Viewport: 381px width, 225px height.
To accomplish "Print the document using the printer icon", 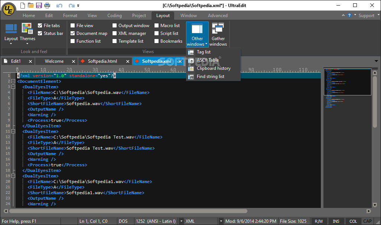I will point(47,5).
